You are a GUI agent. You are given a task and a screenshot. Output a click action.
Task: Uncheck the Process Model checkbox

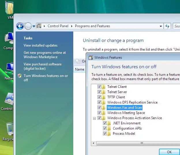point(105,134)
